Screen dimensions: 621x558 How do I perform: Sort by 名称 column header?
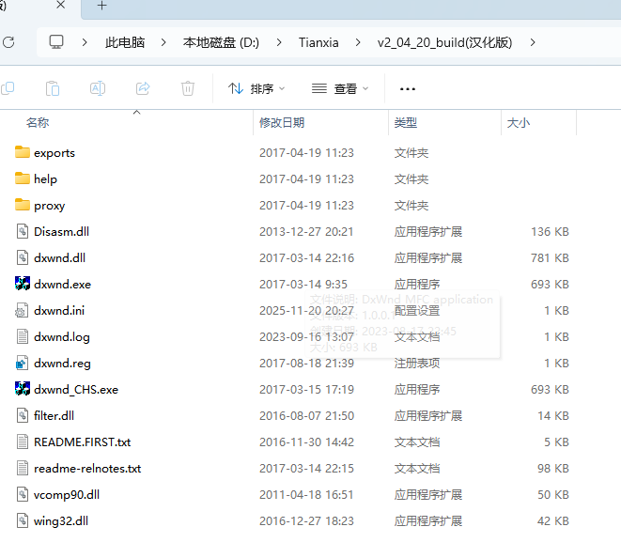[38, 122]
